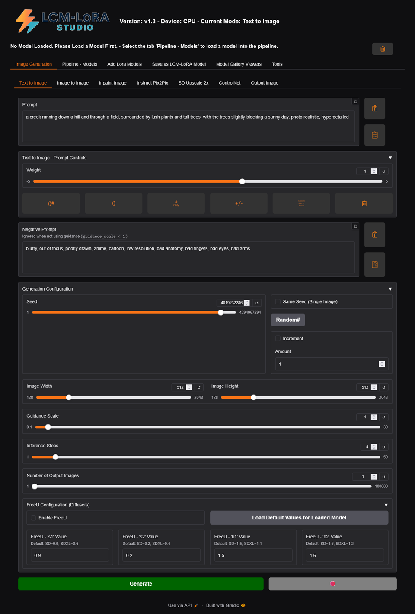The width and height of the screenshot is (415, 614).
Task: Click the Guidance Scale slider track
Action: 207,427
